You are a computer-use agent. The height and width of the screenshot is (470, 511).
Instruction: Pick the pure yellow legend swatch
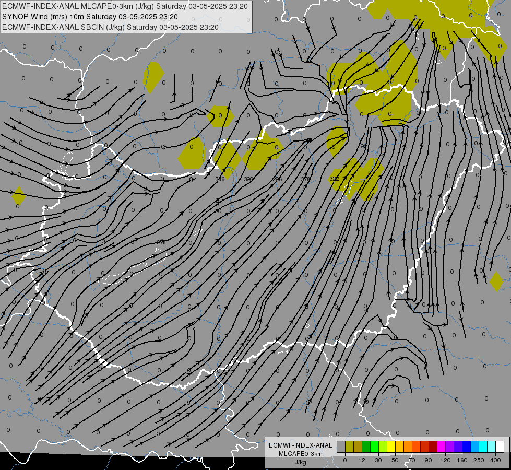tap(391, 447)
